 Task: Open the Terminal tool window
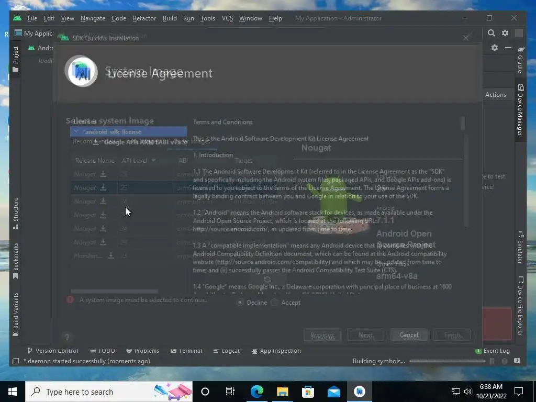pos(186,351)
